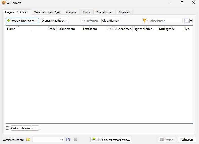Click 'Für NConvert exportieren' button
Image resolution: width=199 pixels, height=144 pixels.
[x=111, y=140]
